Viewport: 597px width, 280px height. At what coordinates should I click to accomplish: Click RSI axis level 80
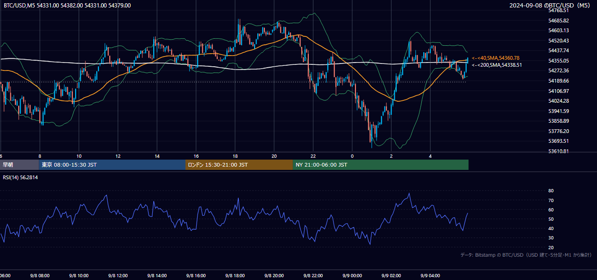551,191
